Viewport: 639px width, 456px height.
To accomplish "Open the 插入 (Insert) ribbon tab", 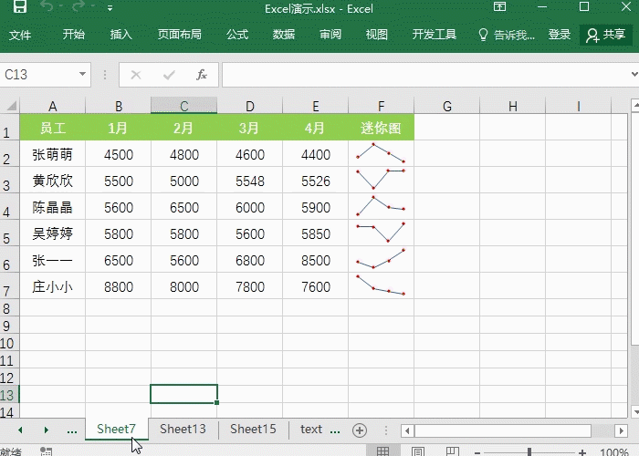I will pyautogui.click(x=120, y=35).
